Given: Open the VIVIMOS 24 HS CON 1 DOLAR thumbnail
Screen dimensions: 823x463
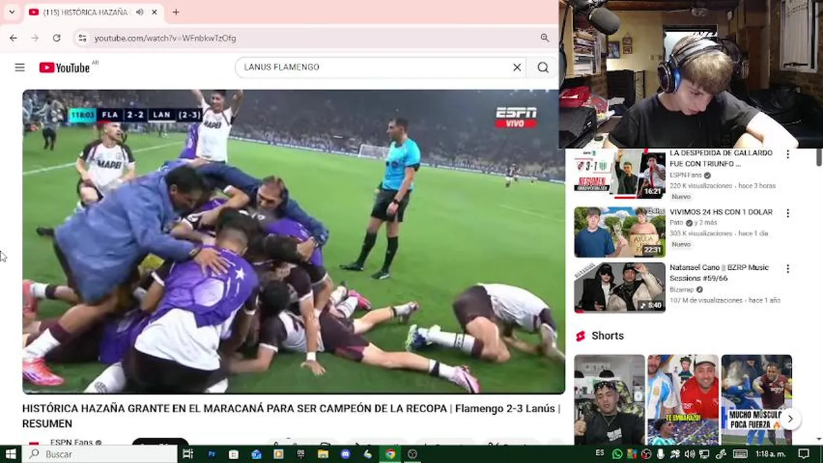Looking at the screenshot, I should (620, 232).
